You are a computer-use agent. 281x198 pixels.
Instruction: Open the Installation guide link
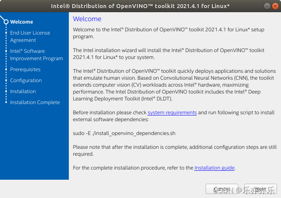(x=214, y=168)
